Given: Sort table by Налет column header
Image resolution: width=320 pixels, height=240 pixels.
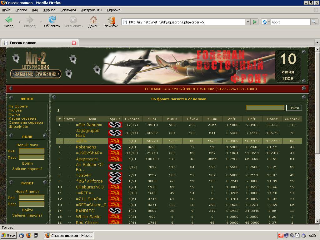Looking at the screenshot, I should [272, 119].
